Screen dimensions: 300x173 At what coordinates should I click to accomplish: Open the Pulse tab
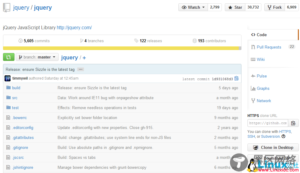tap(262, 76)
